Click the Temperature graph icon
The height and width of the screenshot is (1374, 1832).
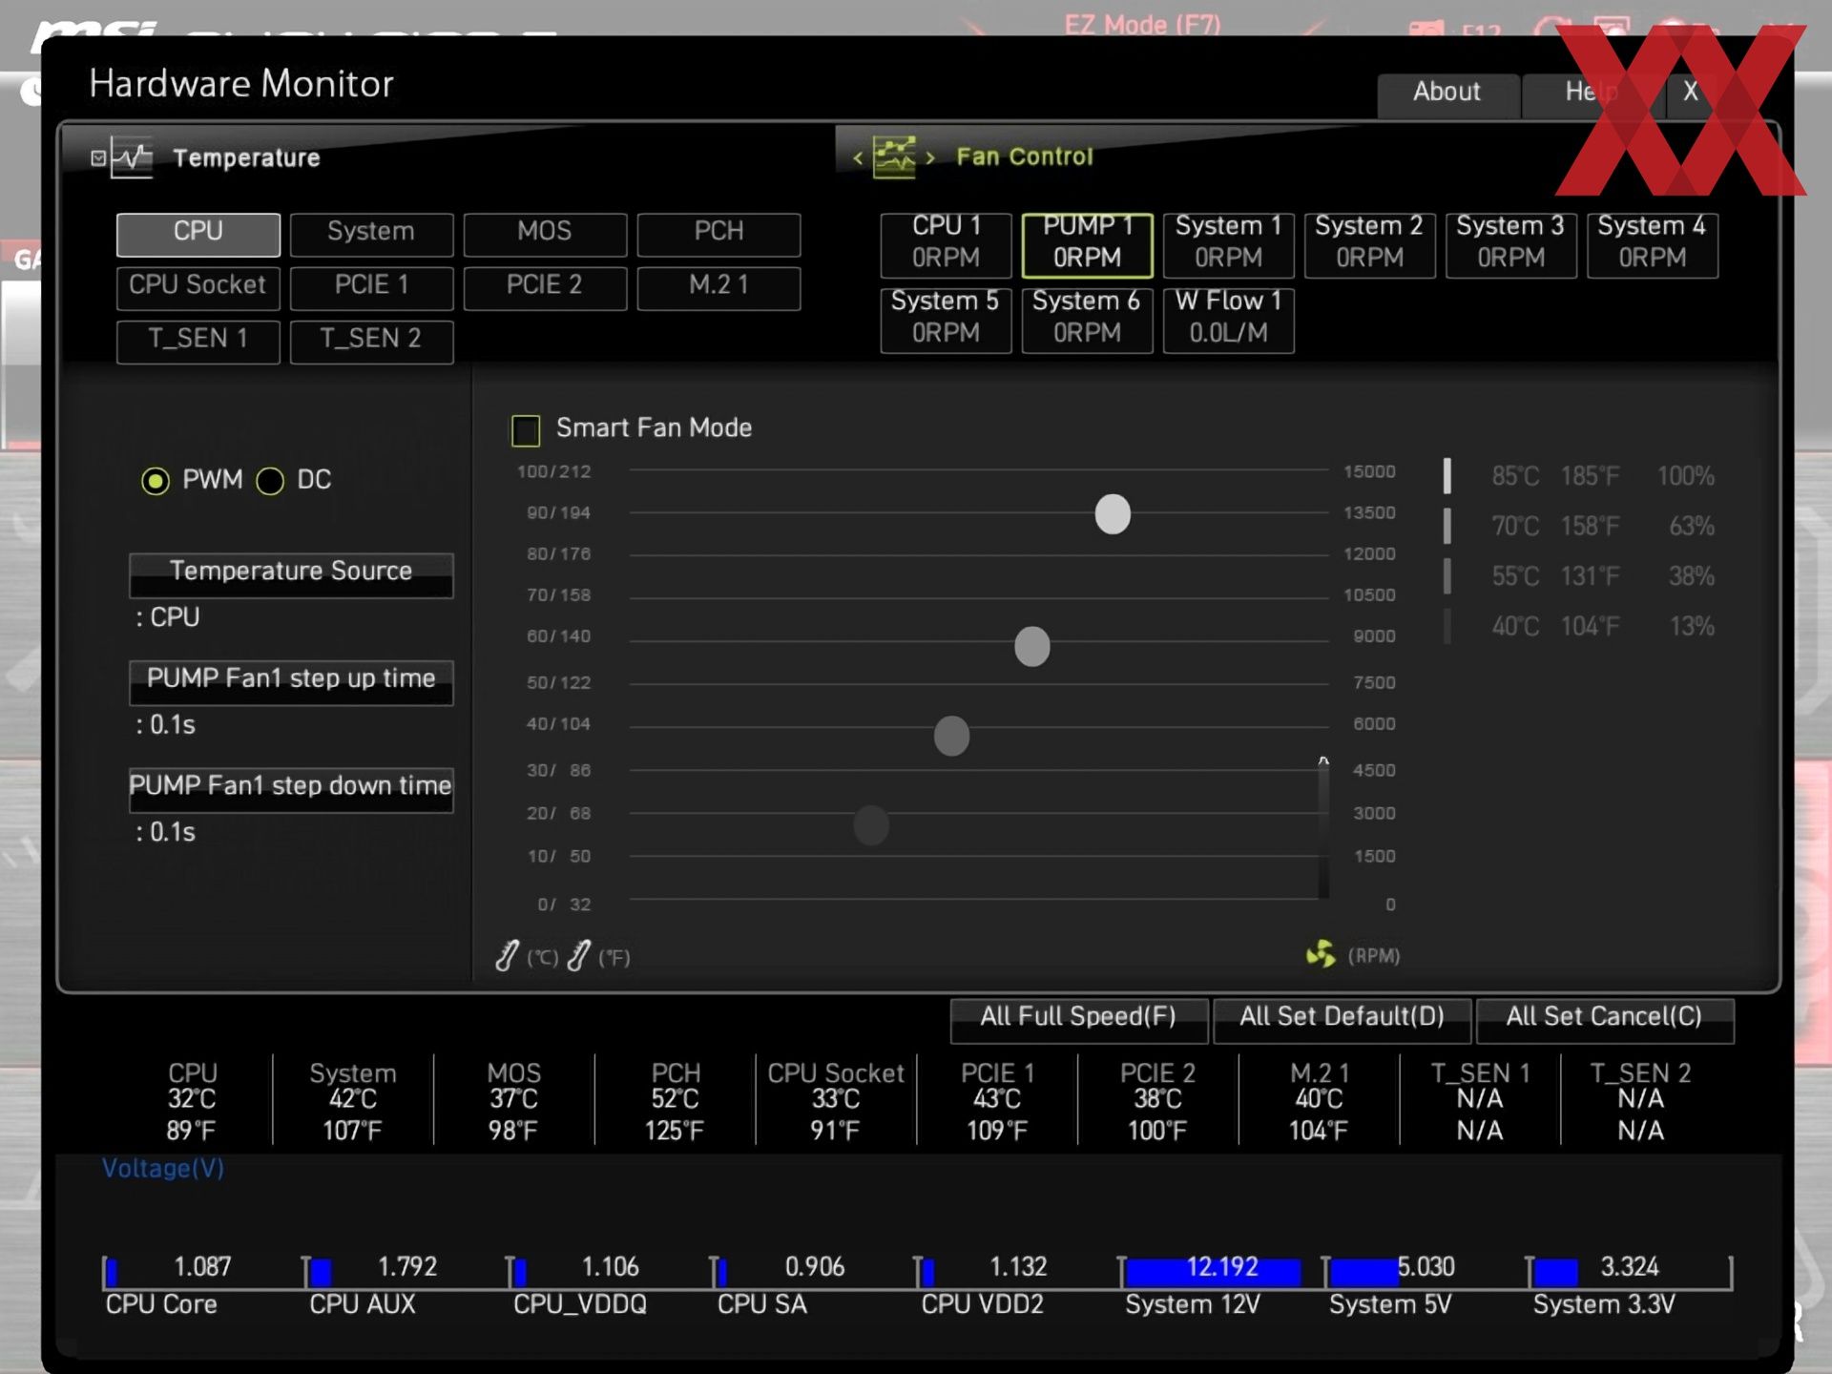pos(132,157)
